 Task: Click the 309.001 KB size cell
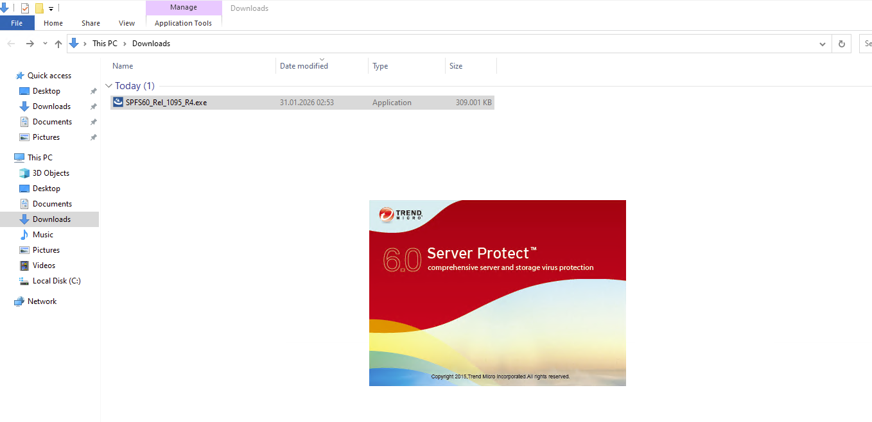474,103
